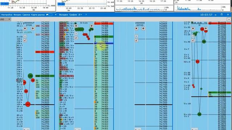Click the USD000000TOD instrument title
Screen dimensions: 232x130
tap(140, 24)
